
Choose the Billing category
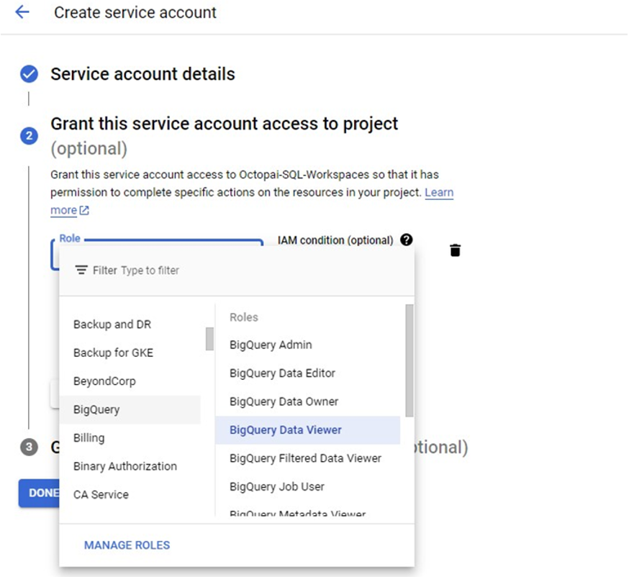coord(89,438)
